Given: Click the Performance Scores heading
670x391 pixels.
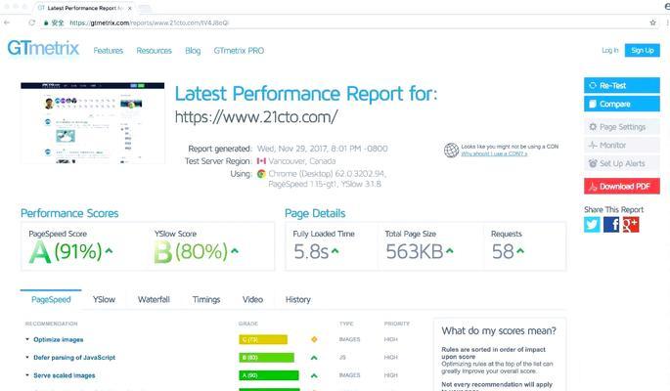Looking at the screenshot, I should click(x=69, y=213).
